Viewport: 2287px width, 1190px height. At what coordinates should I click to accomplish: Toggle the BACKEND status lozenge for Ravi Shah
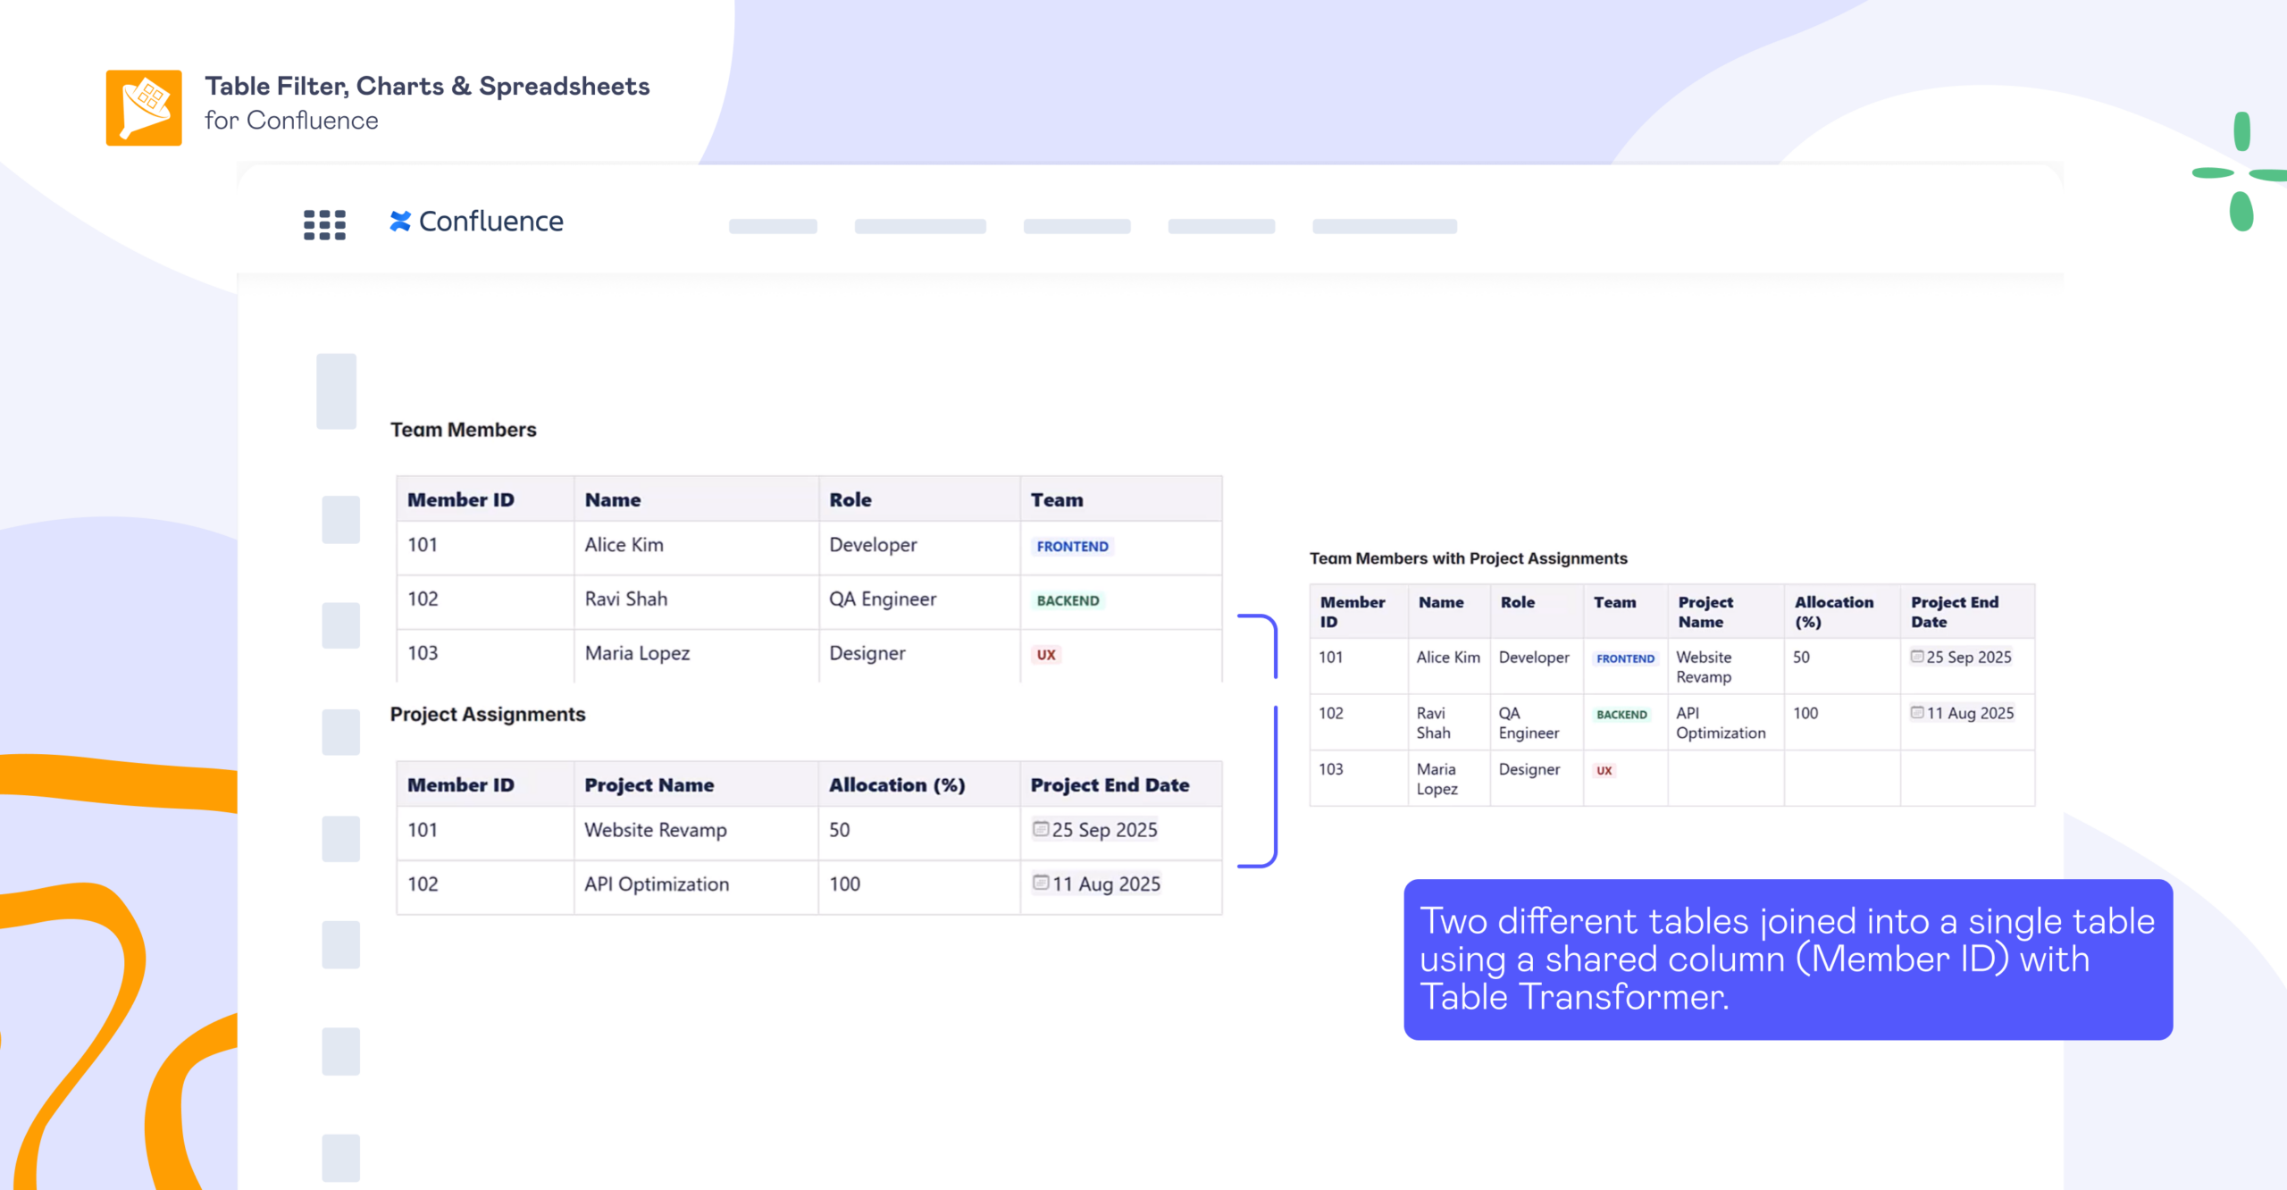tap(1067, 600)
